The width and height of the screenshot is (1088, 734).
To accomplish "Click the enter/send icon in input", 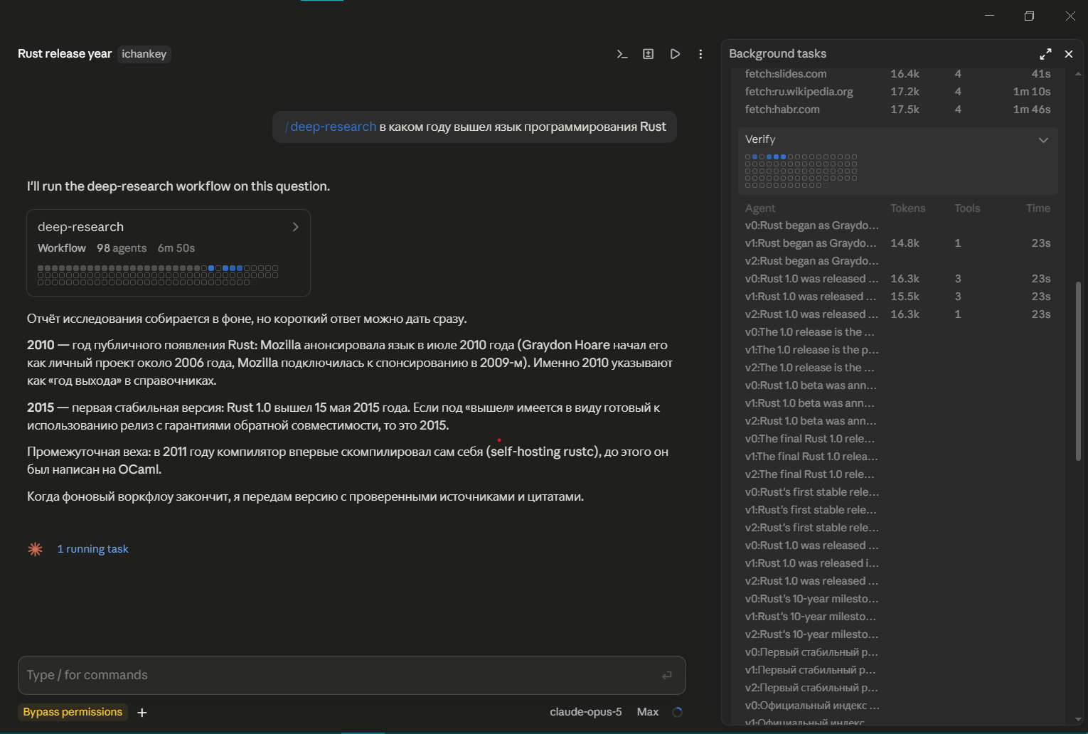I will 667,676.
